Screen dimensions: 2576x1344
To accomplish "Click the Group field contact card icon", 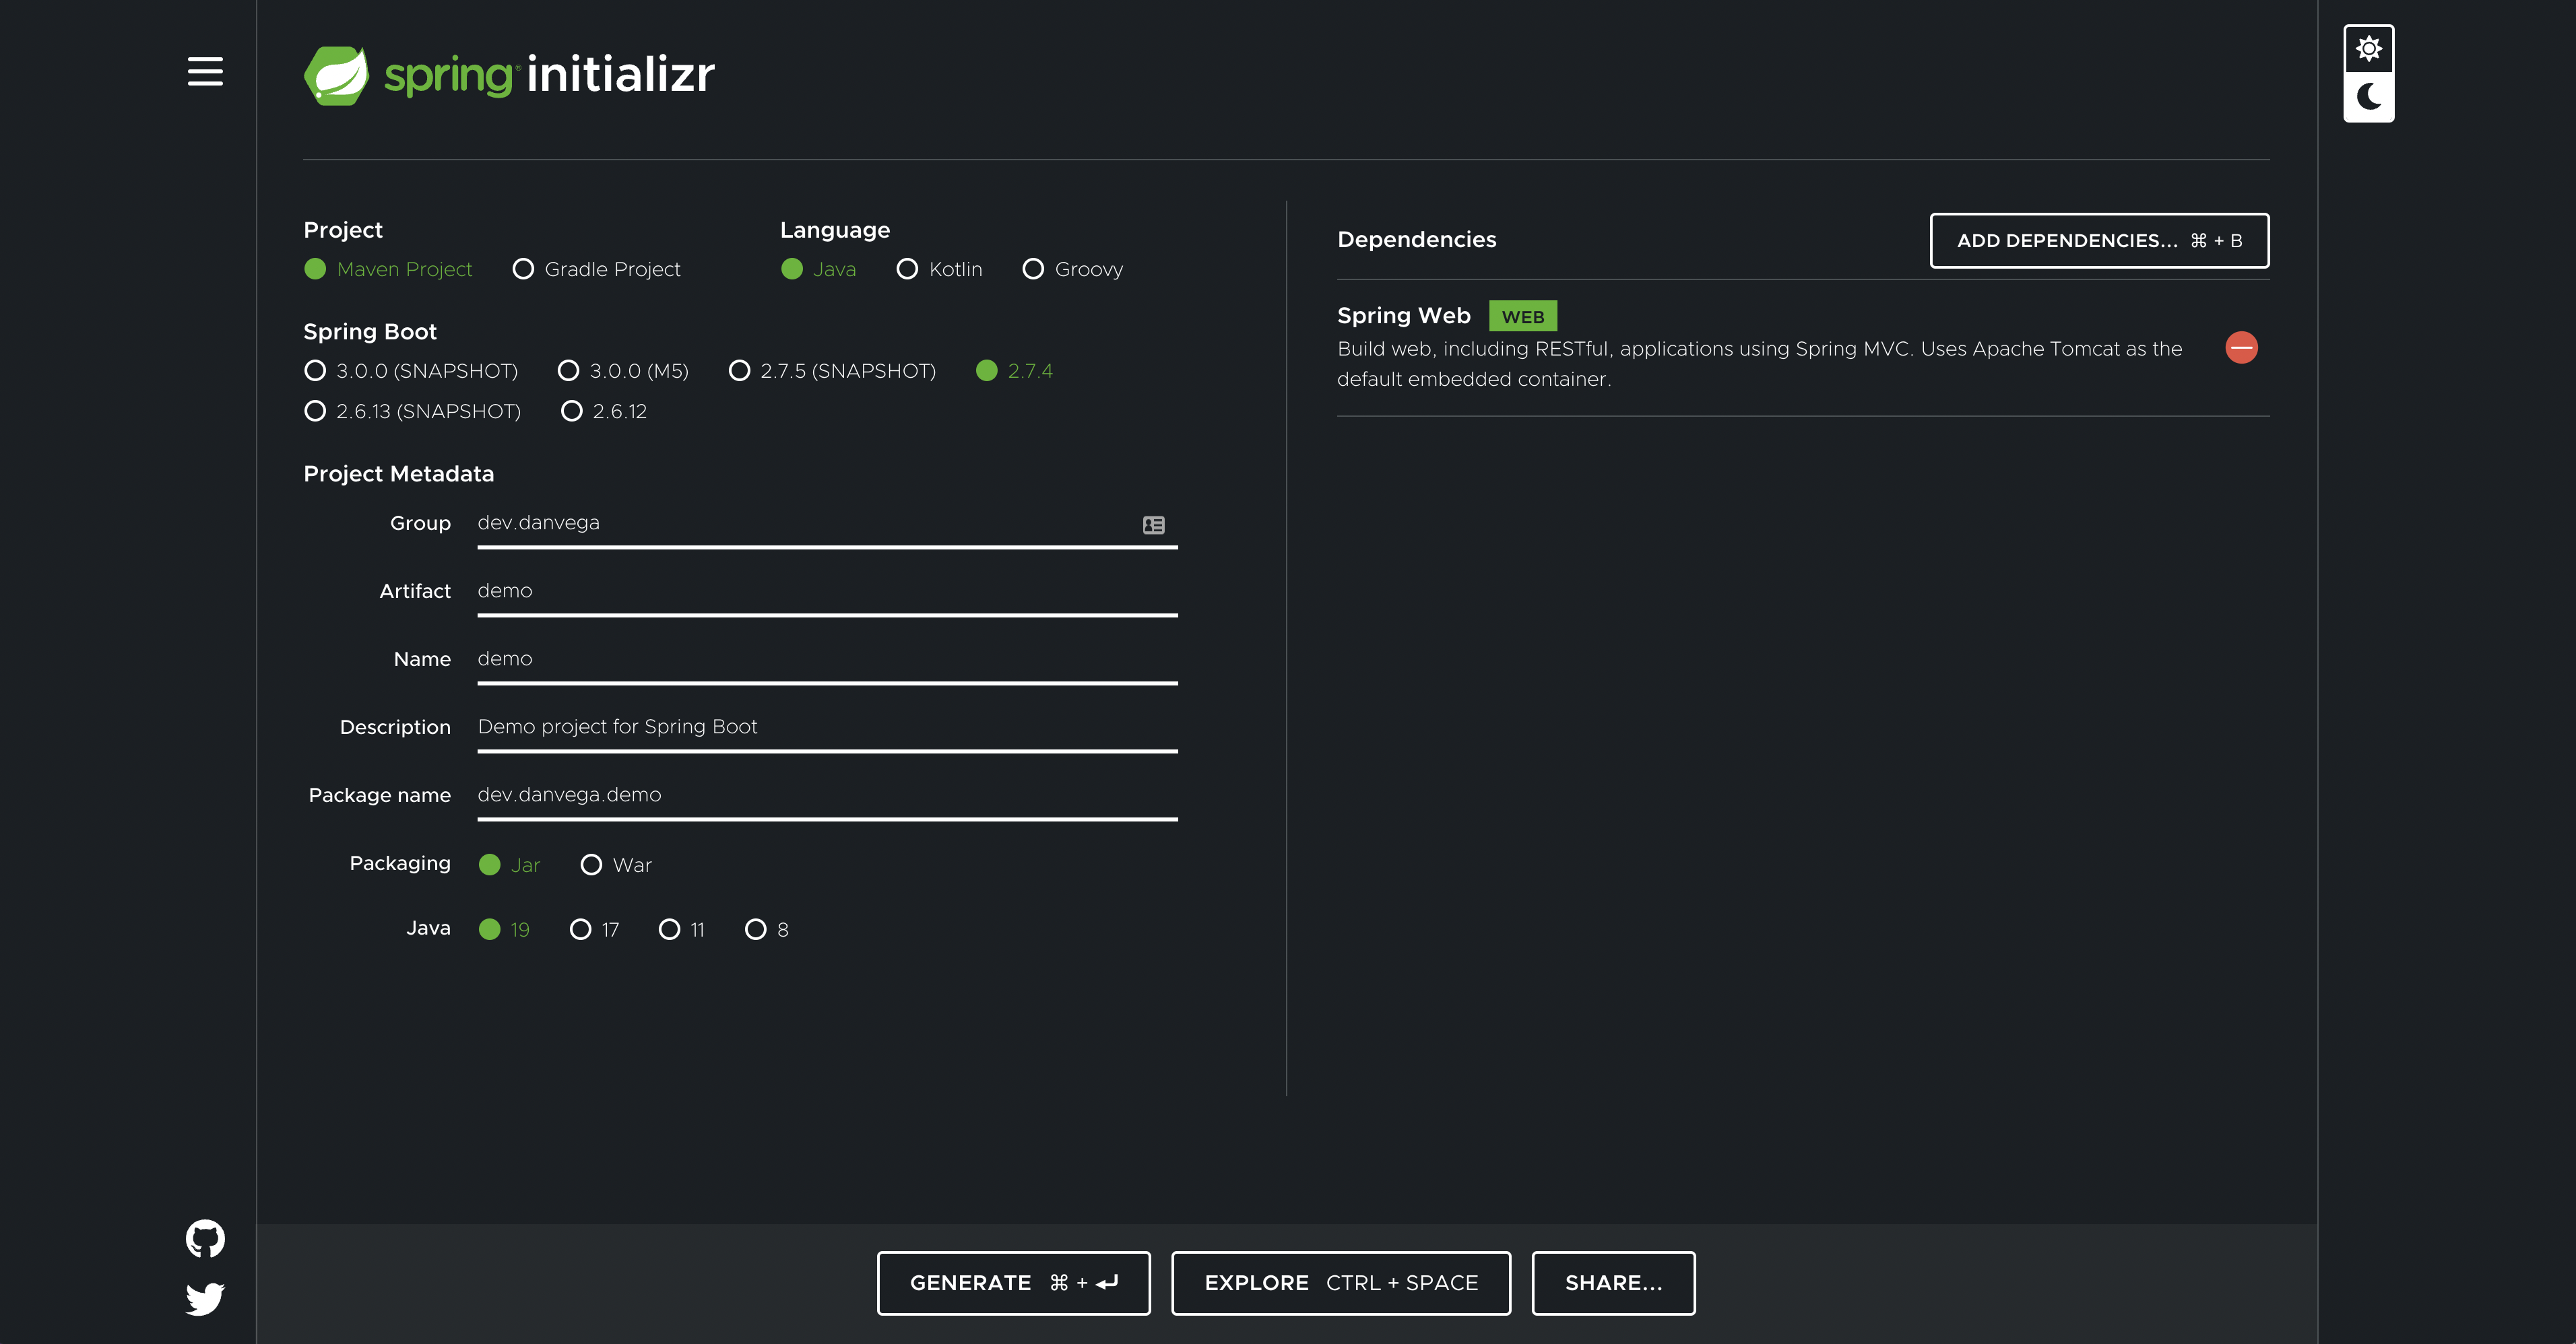I will tap(1153, 525).
